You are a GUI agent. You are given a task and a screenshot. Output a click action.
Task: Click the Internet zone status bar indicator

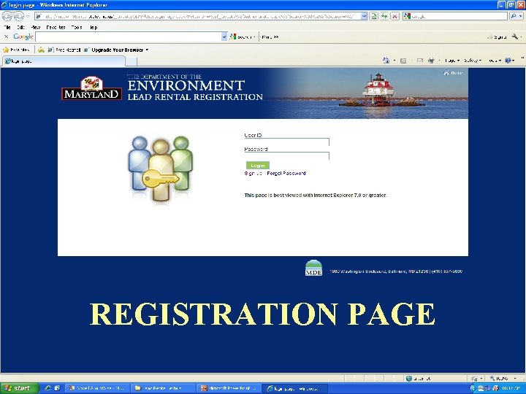[418, 378]
